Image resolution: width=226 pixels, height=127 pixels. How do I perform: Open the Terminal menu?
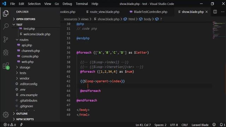coord(82,4)
